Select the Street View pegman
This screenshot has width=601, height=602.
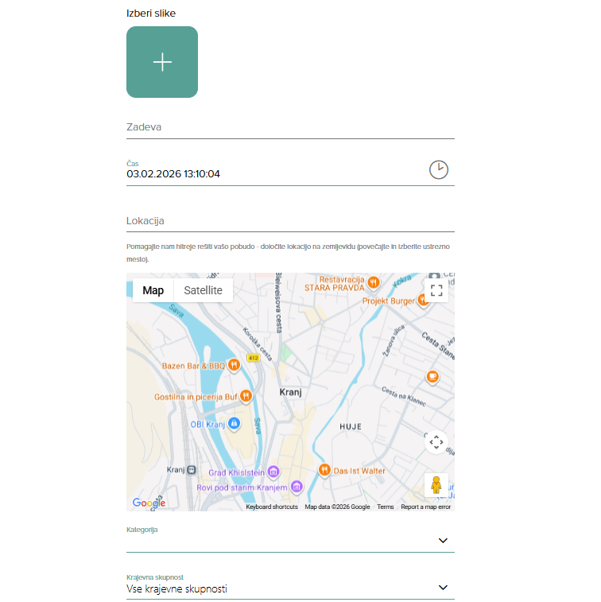tap(436, 484)
